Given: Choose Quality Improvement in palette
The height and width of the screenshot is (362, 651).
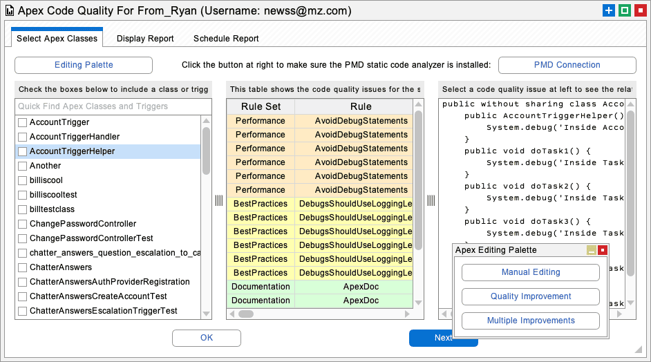Looking at the screenshot, I should pos(531,296).
